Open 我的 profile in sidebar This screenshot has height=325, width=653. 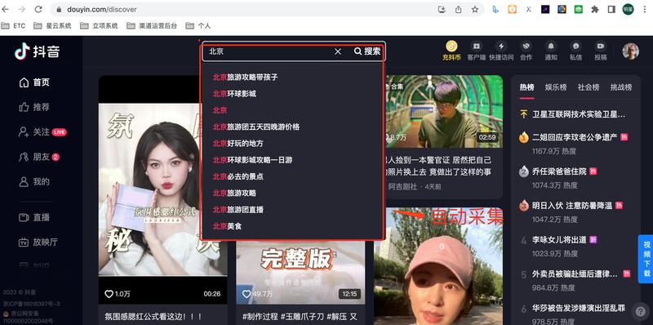[x=34, y=181]
